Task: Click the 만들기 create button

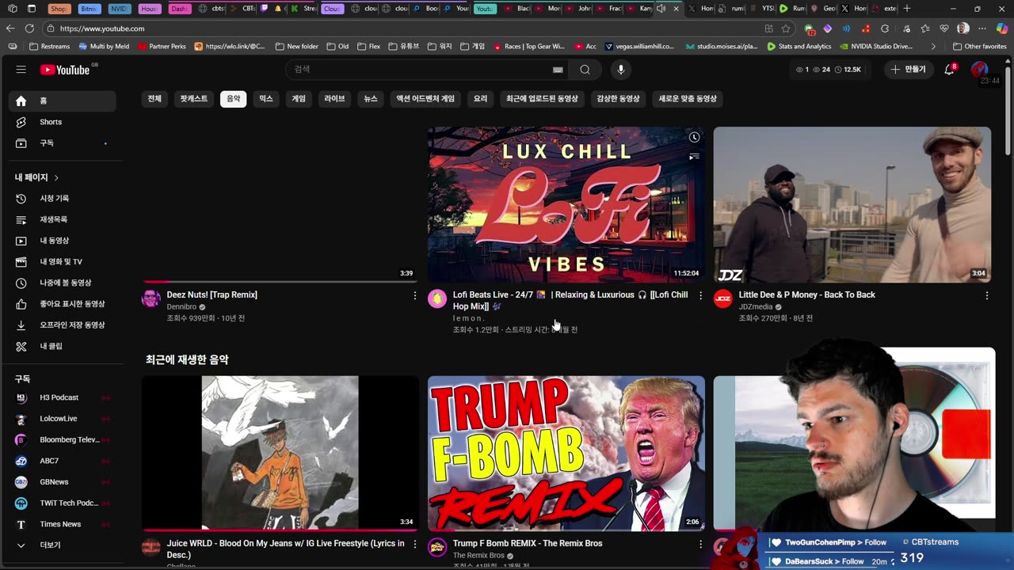Action: pos(908,70)
